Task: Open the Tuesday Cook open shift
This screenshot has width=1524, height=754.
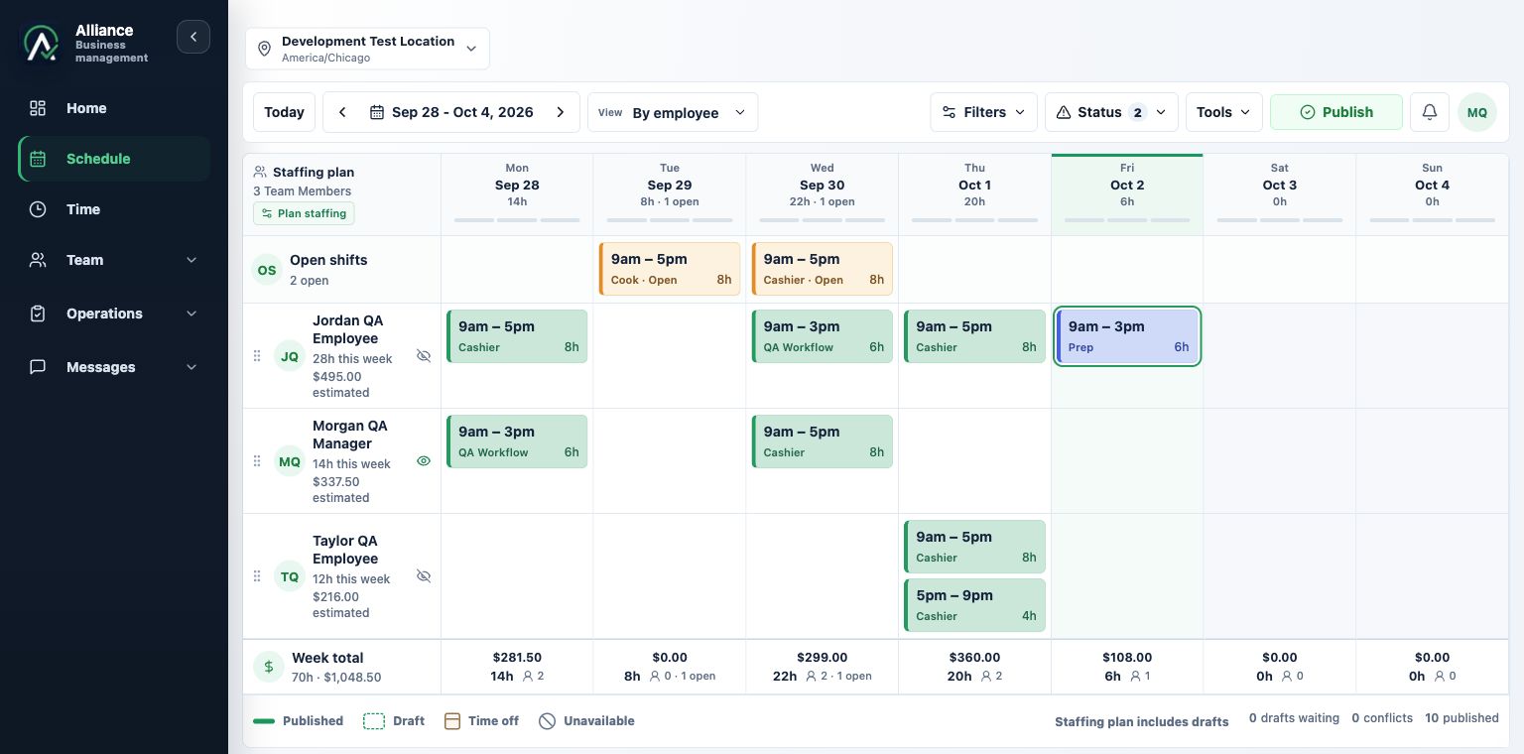Action: (670, 269)
